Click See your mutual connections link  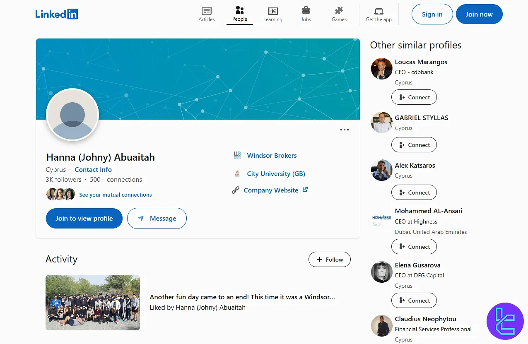[x=116, y=195]
